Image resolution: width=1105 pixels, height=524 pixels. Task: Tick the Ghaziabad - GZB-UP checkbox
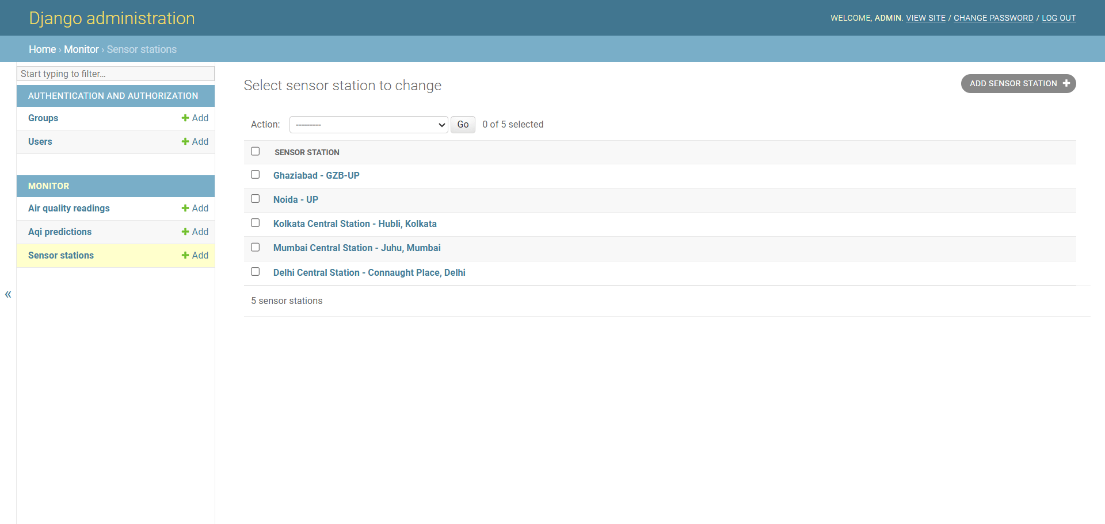(x=256, y=175)
